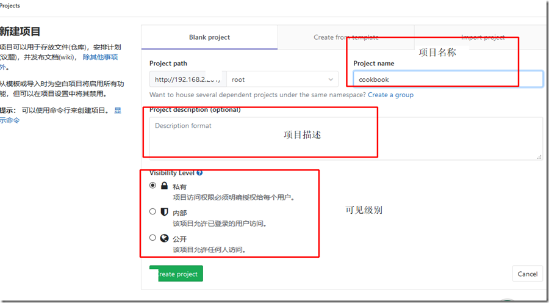Viewport: 549px width, 303px height.
Task: Click the lock icon beside 私有
Action: pos(164,186)
